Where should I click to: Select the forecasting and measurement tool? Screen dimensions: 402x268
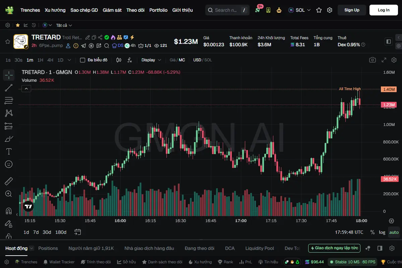pyautogui.click(x=9, y=126)
